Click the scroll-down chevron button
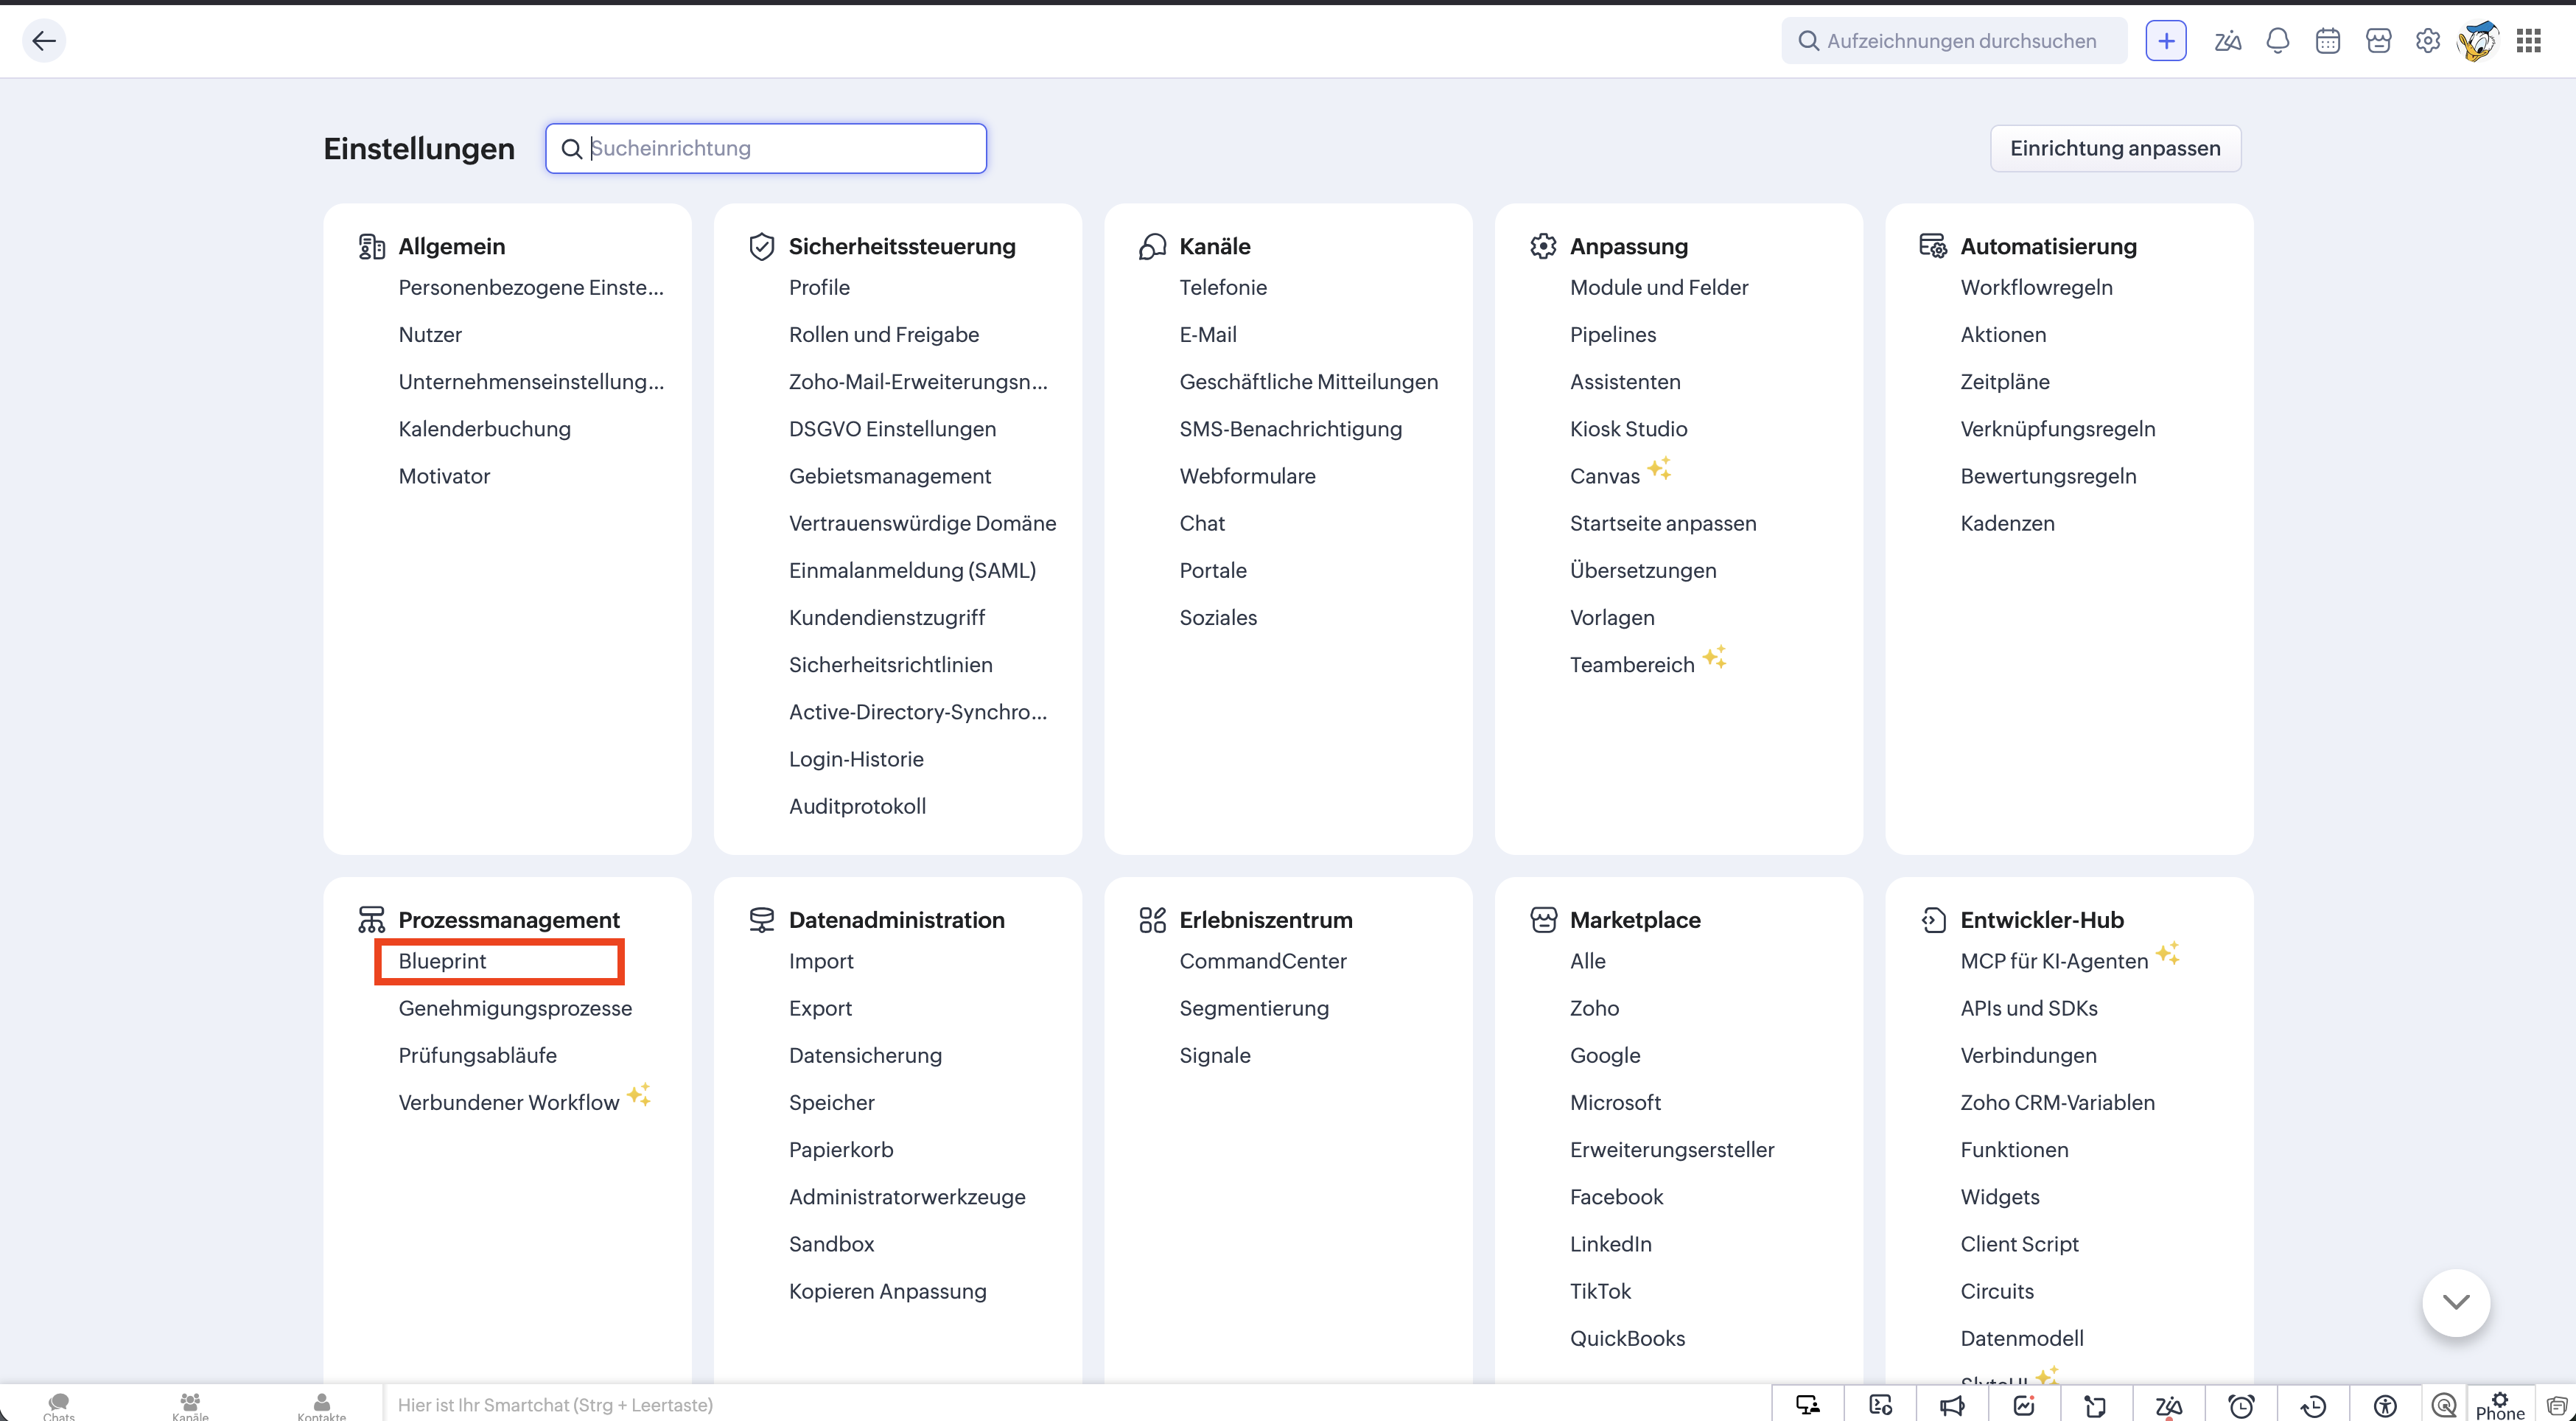 point(2456,1302)
